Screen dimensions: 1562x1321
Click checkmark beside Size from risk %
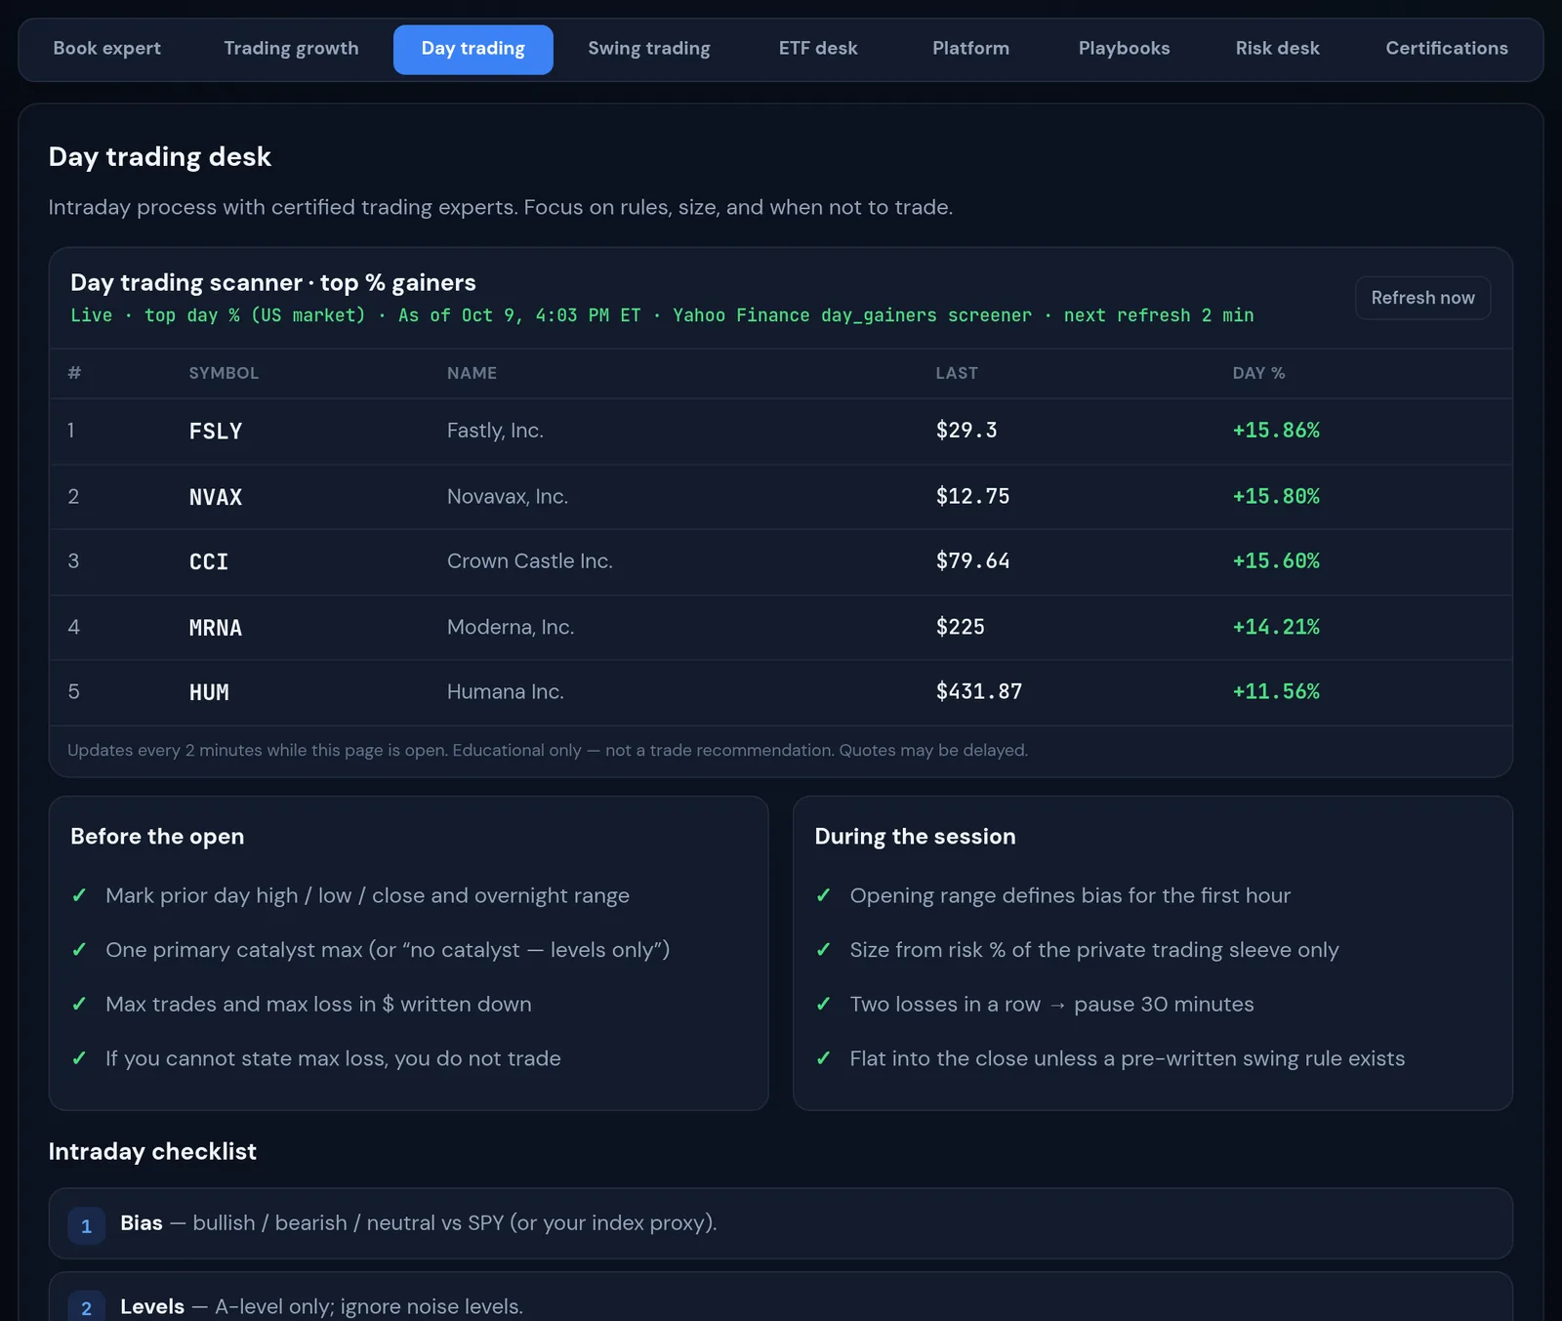(824, 950)
